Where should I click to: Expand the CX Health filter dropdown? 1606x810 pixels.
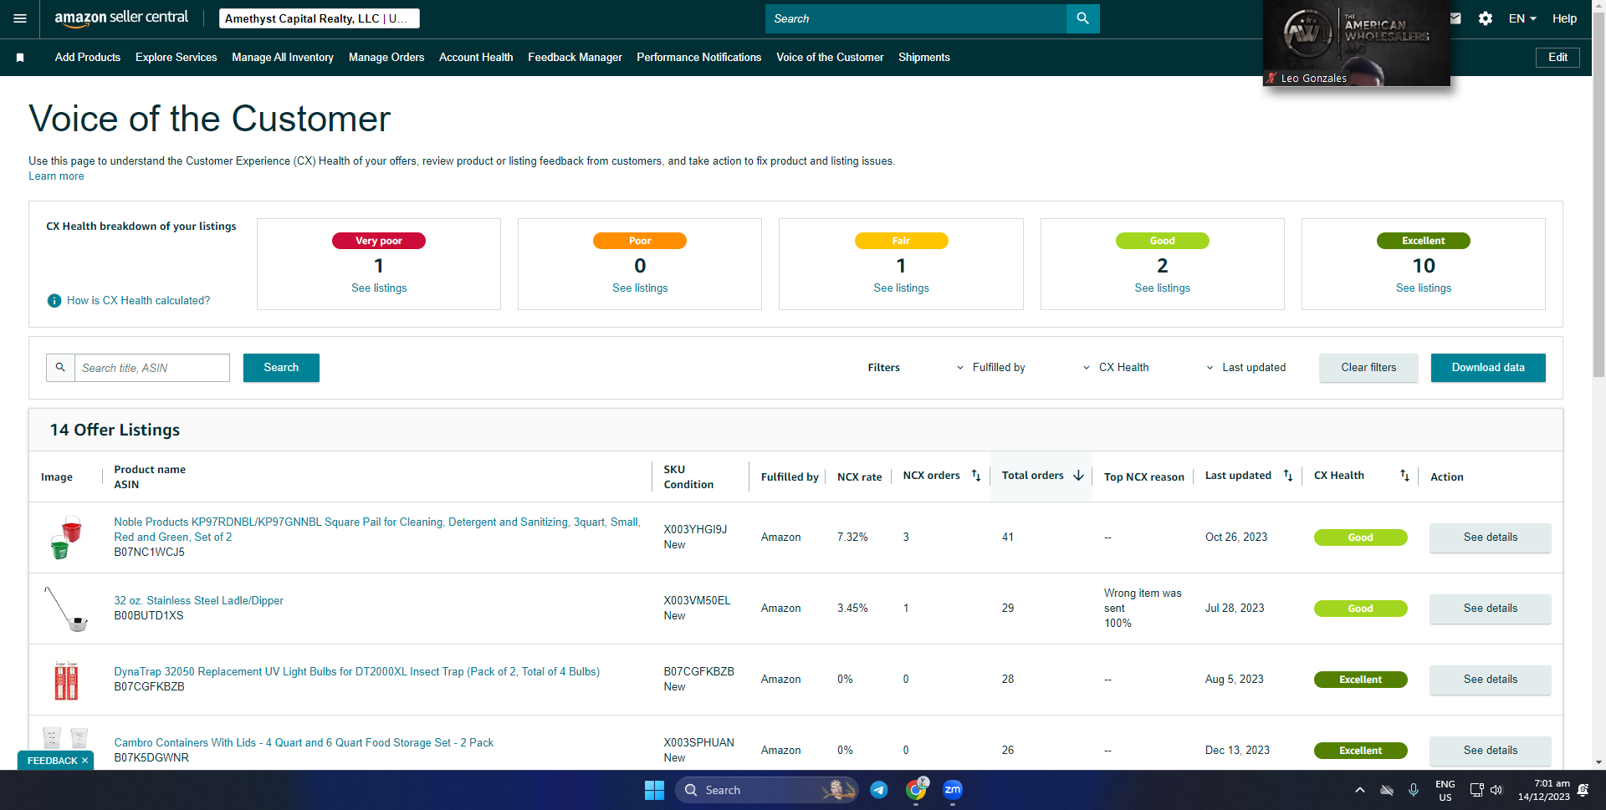tap(1116, 368)
